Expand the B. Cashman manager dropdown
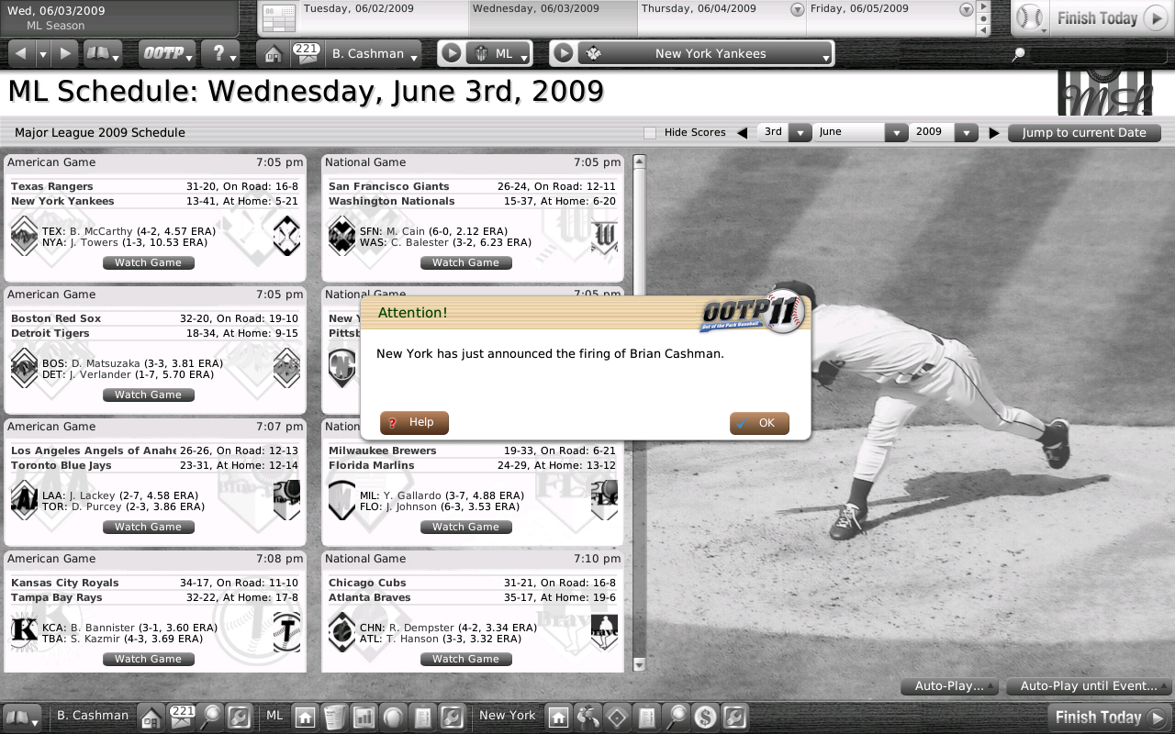1175x734 pixels. point(374,54)
